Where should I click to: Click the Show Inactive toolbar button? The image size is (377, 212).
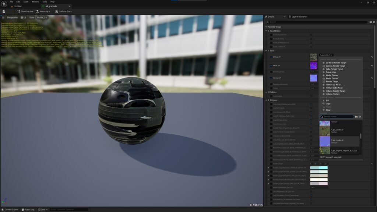(x=25, y=11)
